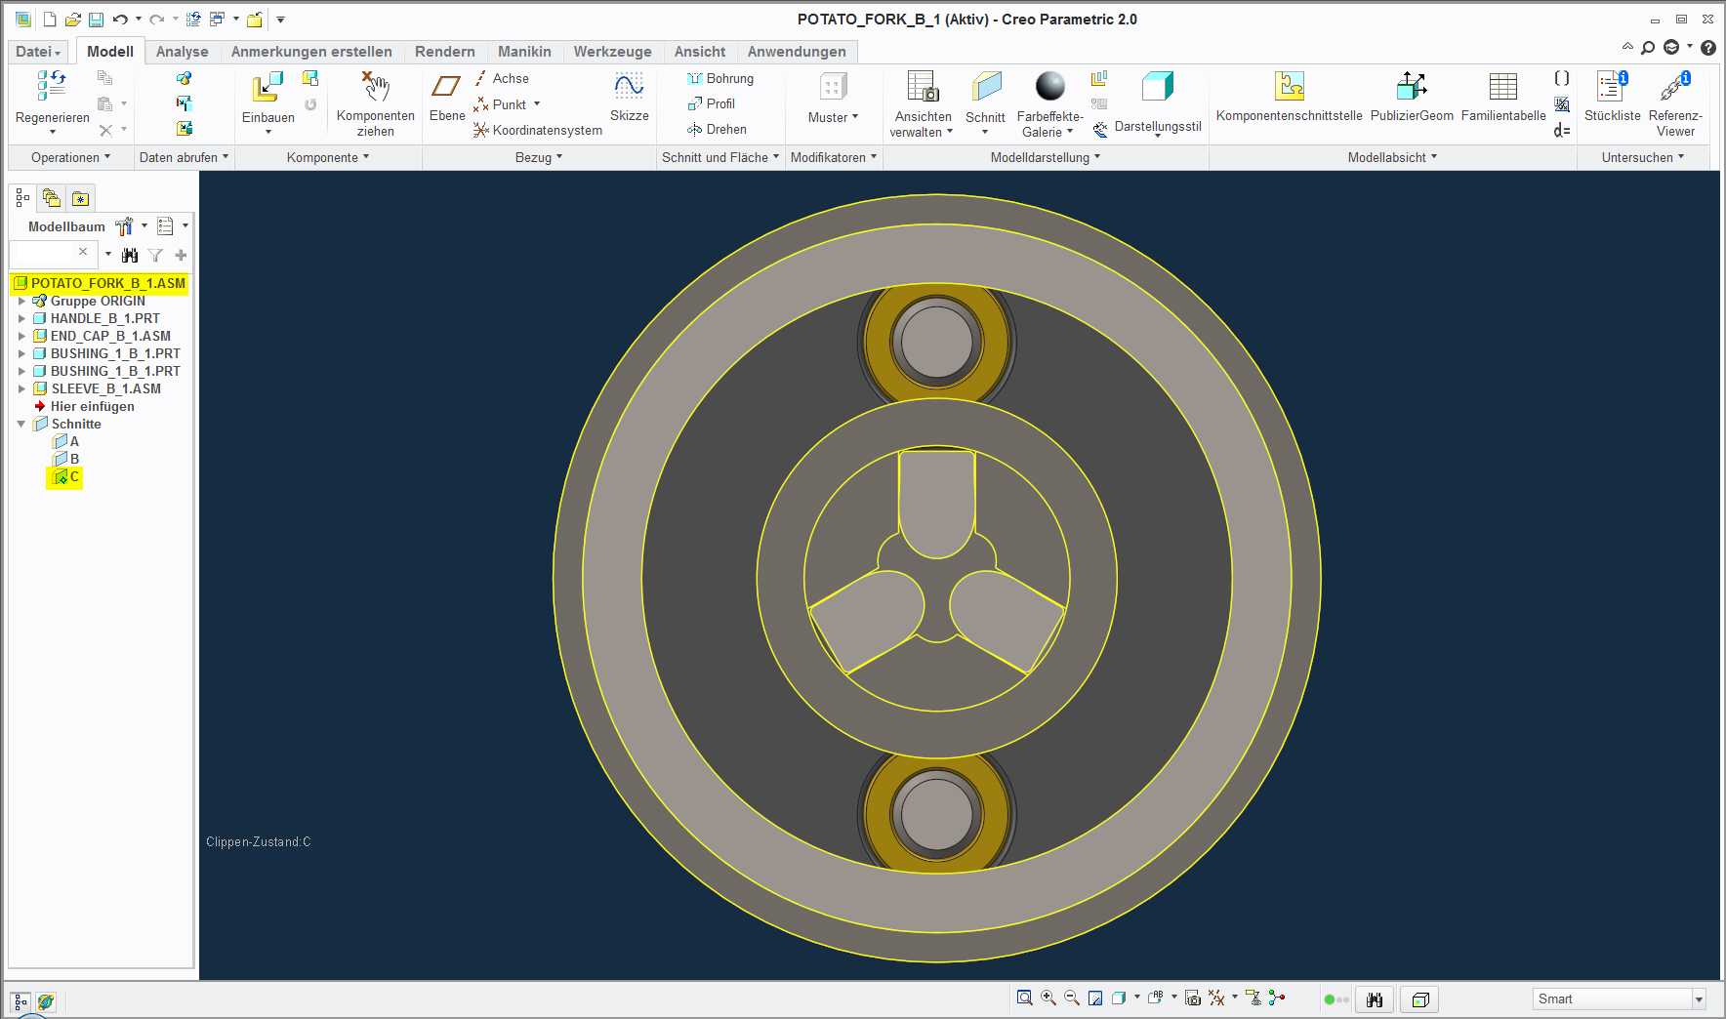Click the Regenerieren icon

52,86
